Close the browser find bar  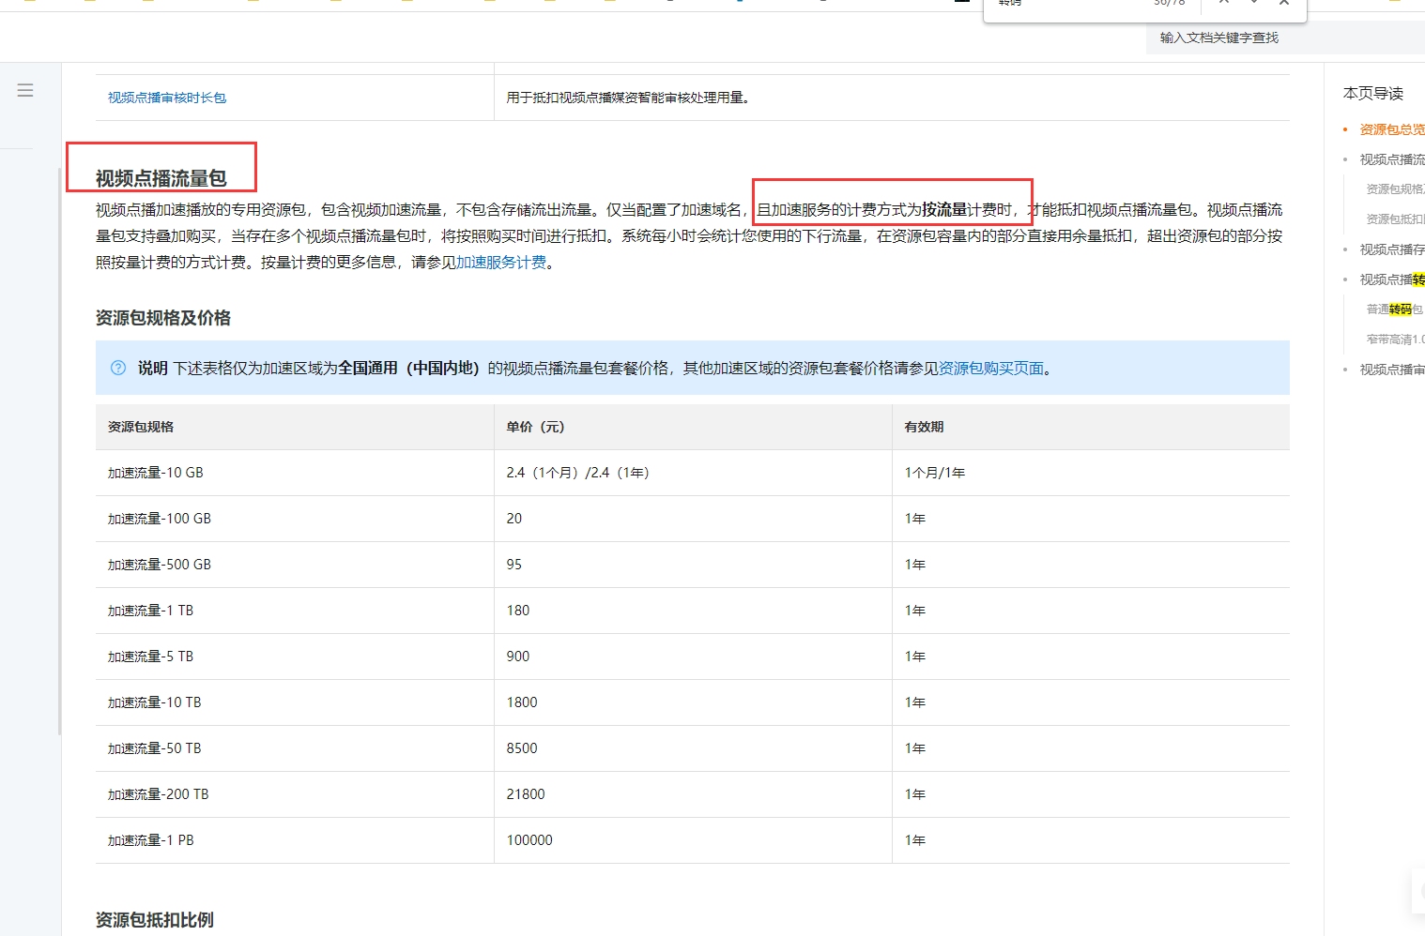click(1284, 3)
